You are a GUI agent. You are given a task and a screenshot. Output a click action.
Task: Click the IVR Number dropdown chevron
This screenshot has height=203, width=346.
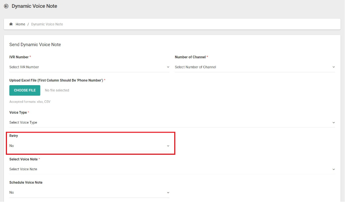tap(168, 67)
